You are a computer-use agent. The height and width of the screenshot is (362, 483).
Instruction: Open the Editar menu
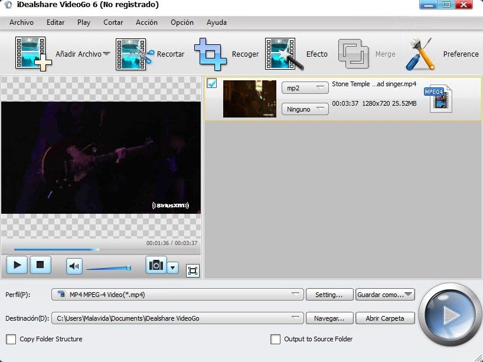[x=56, y=22]
